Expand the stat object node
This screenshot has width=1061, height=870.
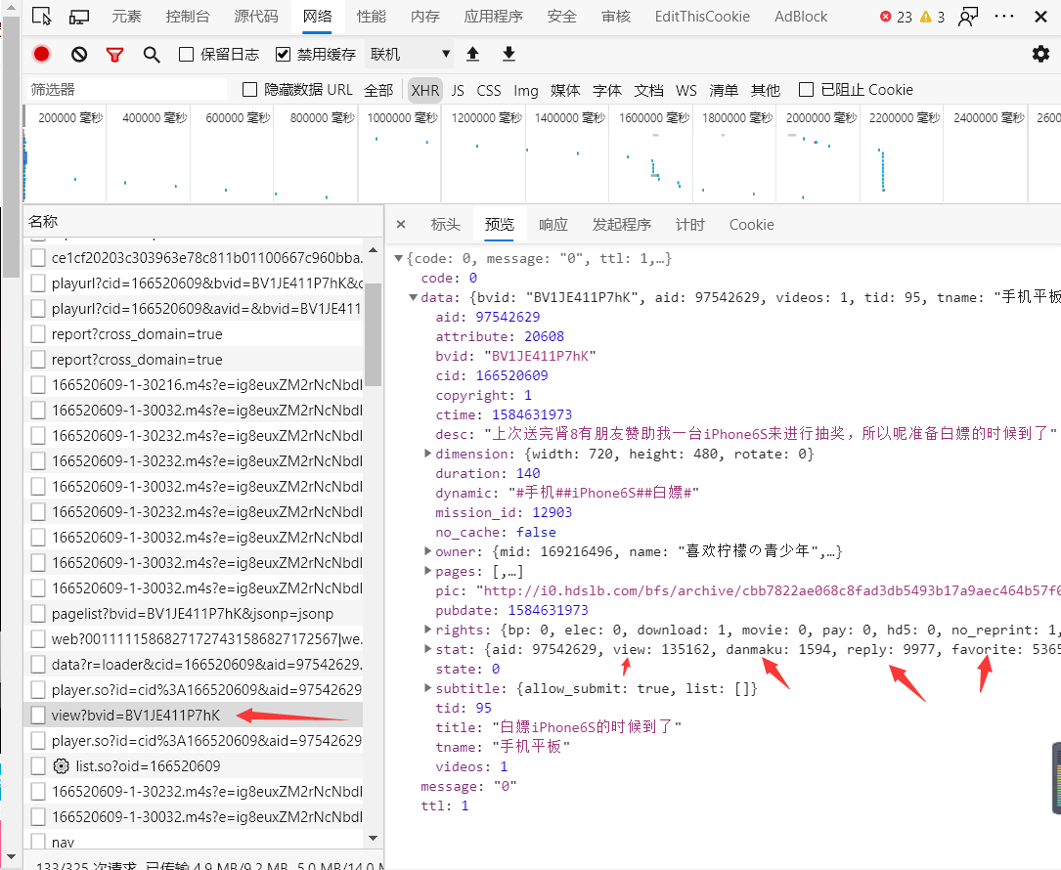tap(427, 649)
